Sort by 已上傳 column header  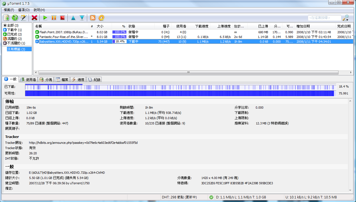[x=259, y=26]
